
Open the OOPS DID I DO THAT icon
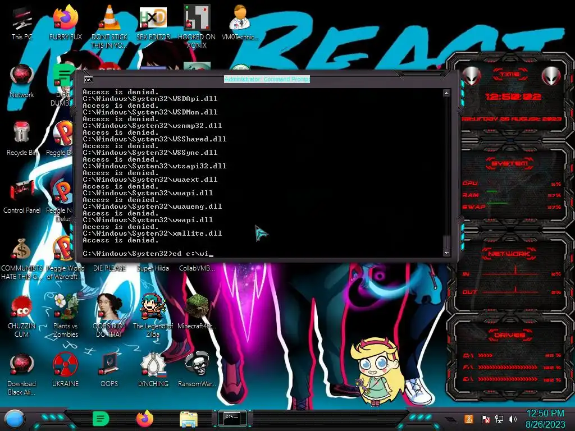point(109,317)
